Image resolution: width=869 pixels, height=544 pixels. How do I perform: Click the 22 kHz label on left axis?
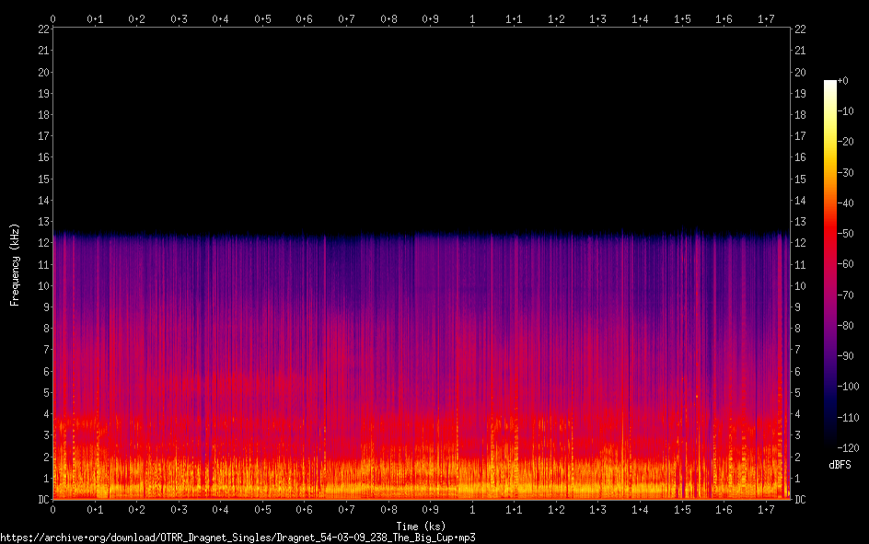click(x=41, y=29)
